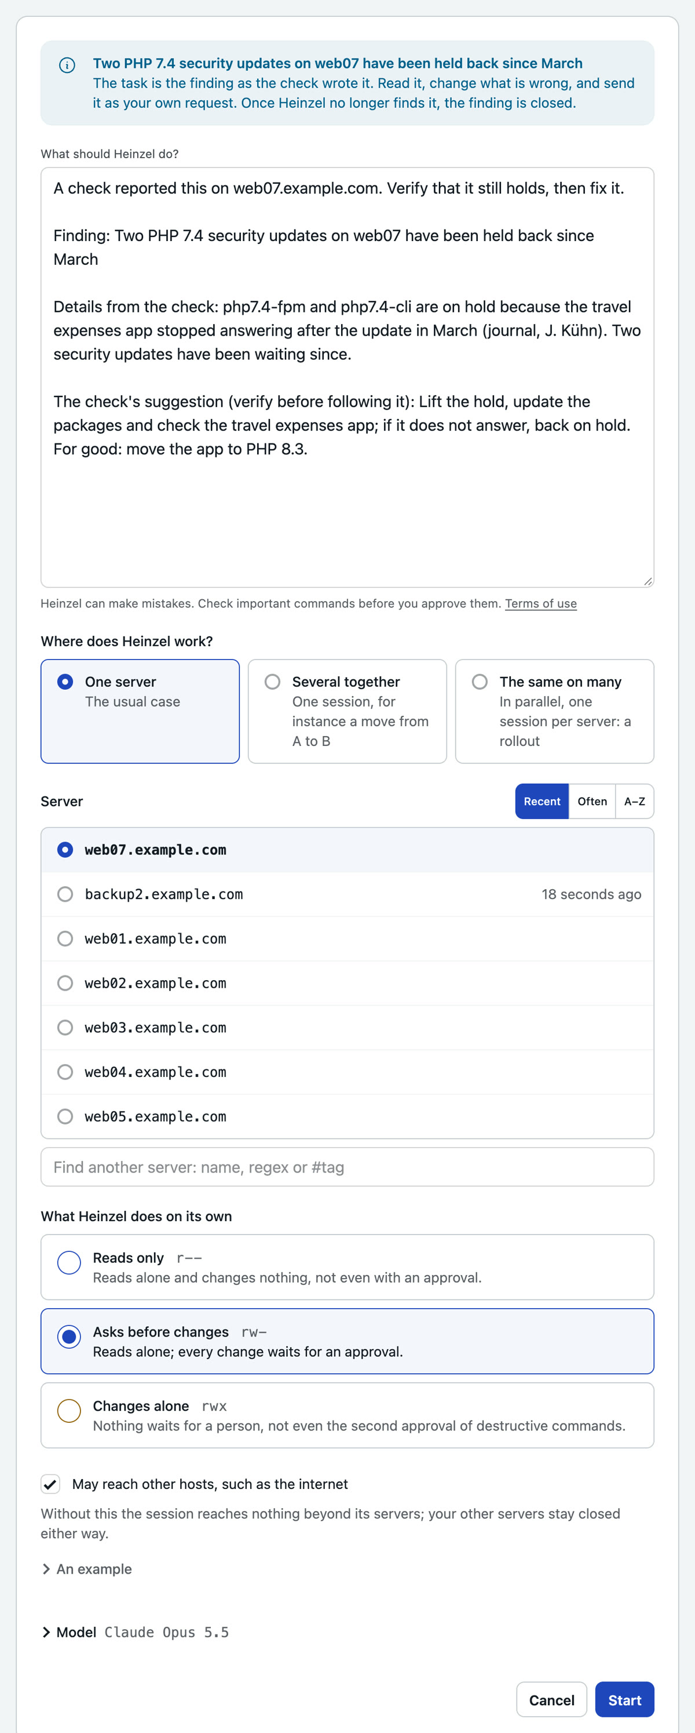Switch server list to Recent
Image resolution: width=695 pixels, height=1733 pixels.
[x=542, y=801]
